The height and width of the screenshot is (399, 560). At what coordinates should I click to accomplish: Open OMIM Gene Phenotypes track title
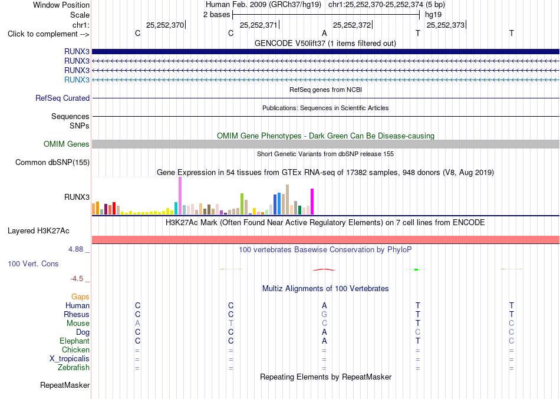click(x=325, y=136)
